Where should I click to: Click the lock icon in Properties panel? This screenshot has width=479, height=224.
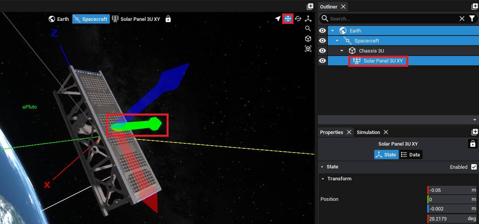472,144
